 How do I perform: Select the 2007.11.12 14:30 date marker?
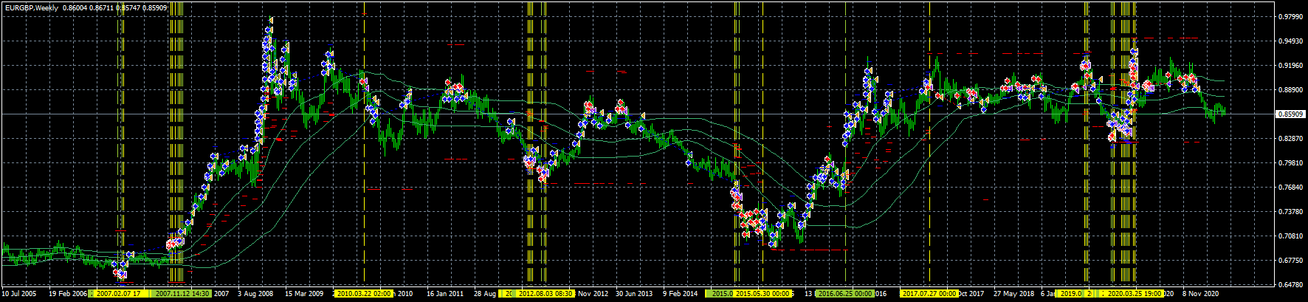click(x=182, y=294)
